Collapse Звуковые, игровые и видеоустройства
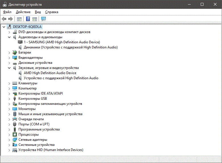222x163 pixels. [x=9, y=68]
